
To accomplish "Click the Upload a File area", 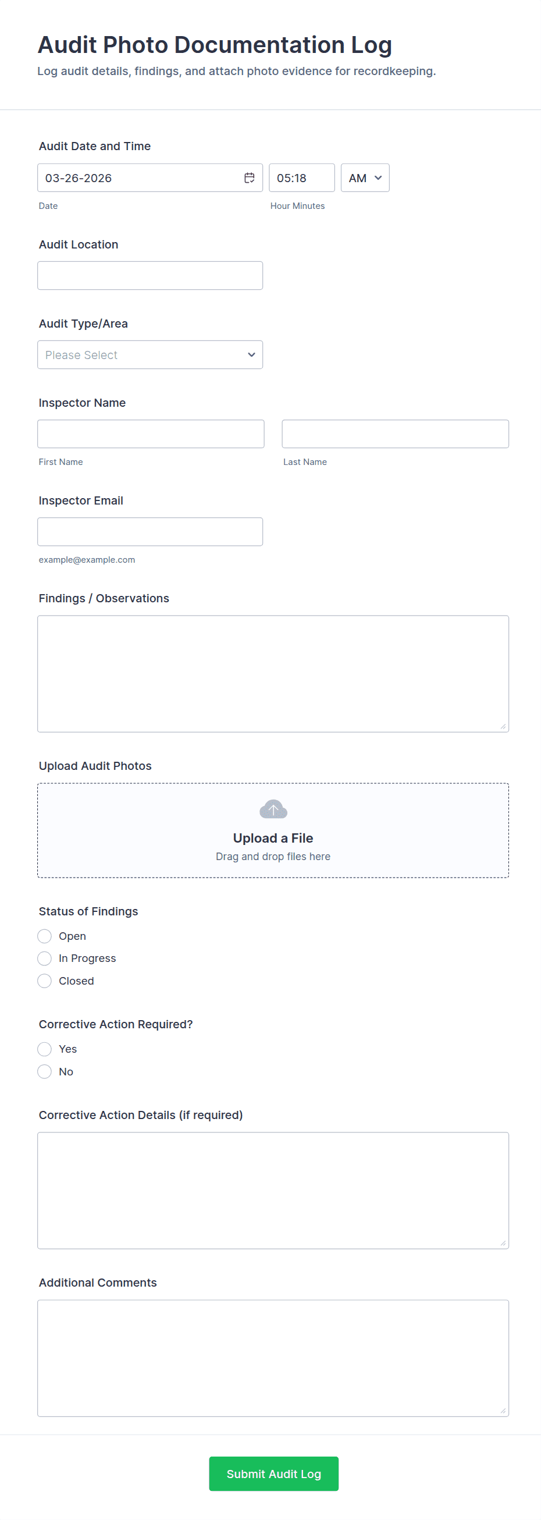I will 273,838.
